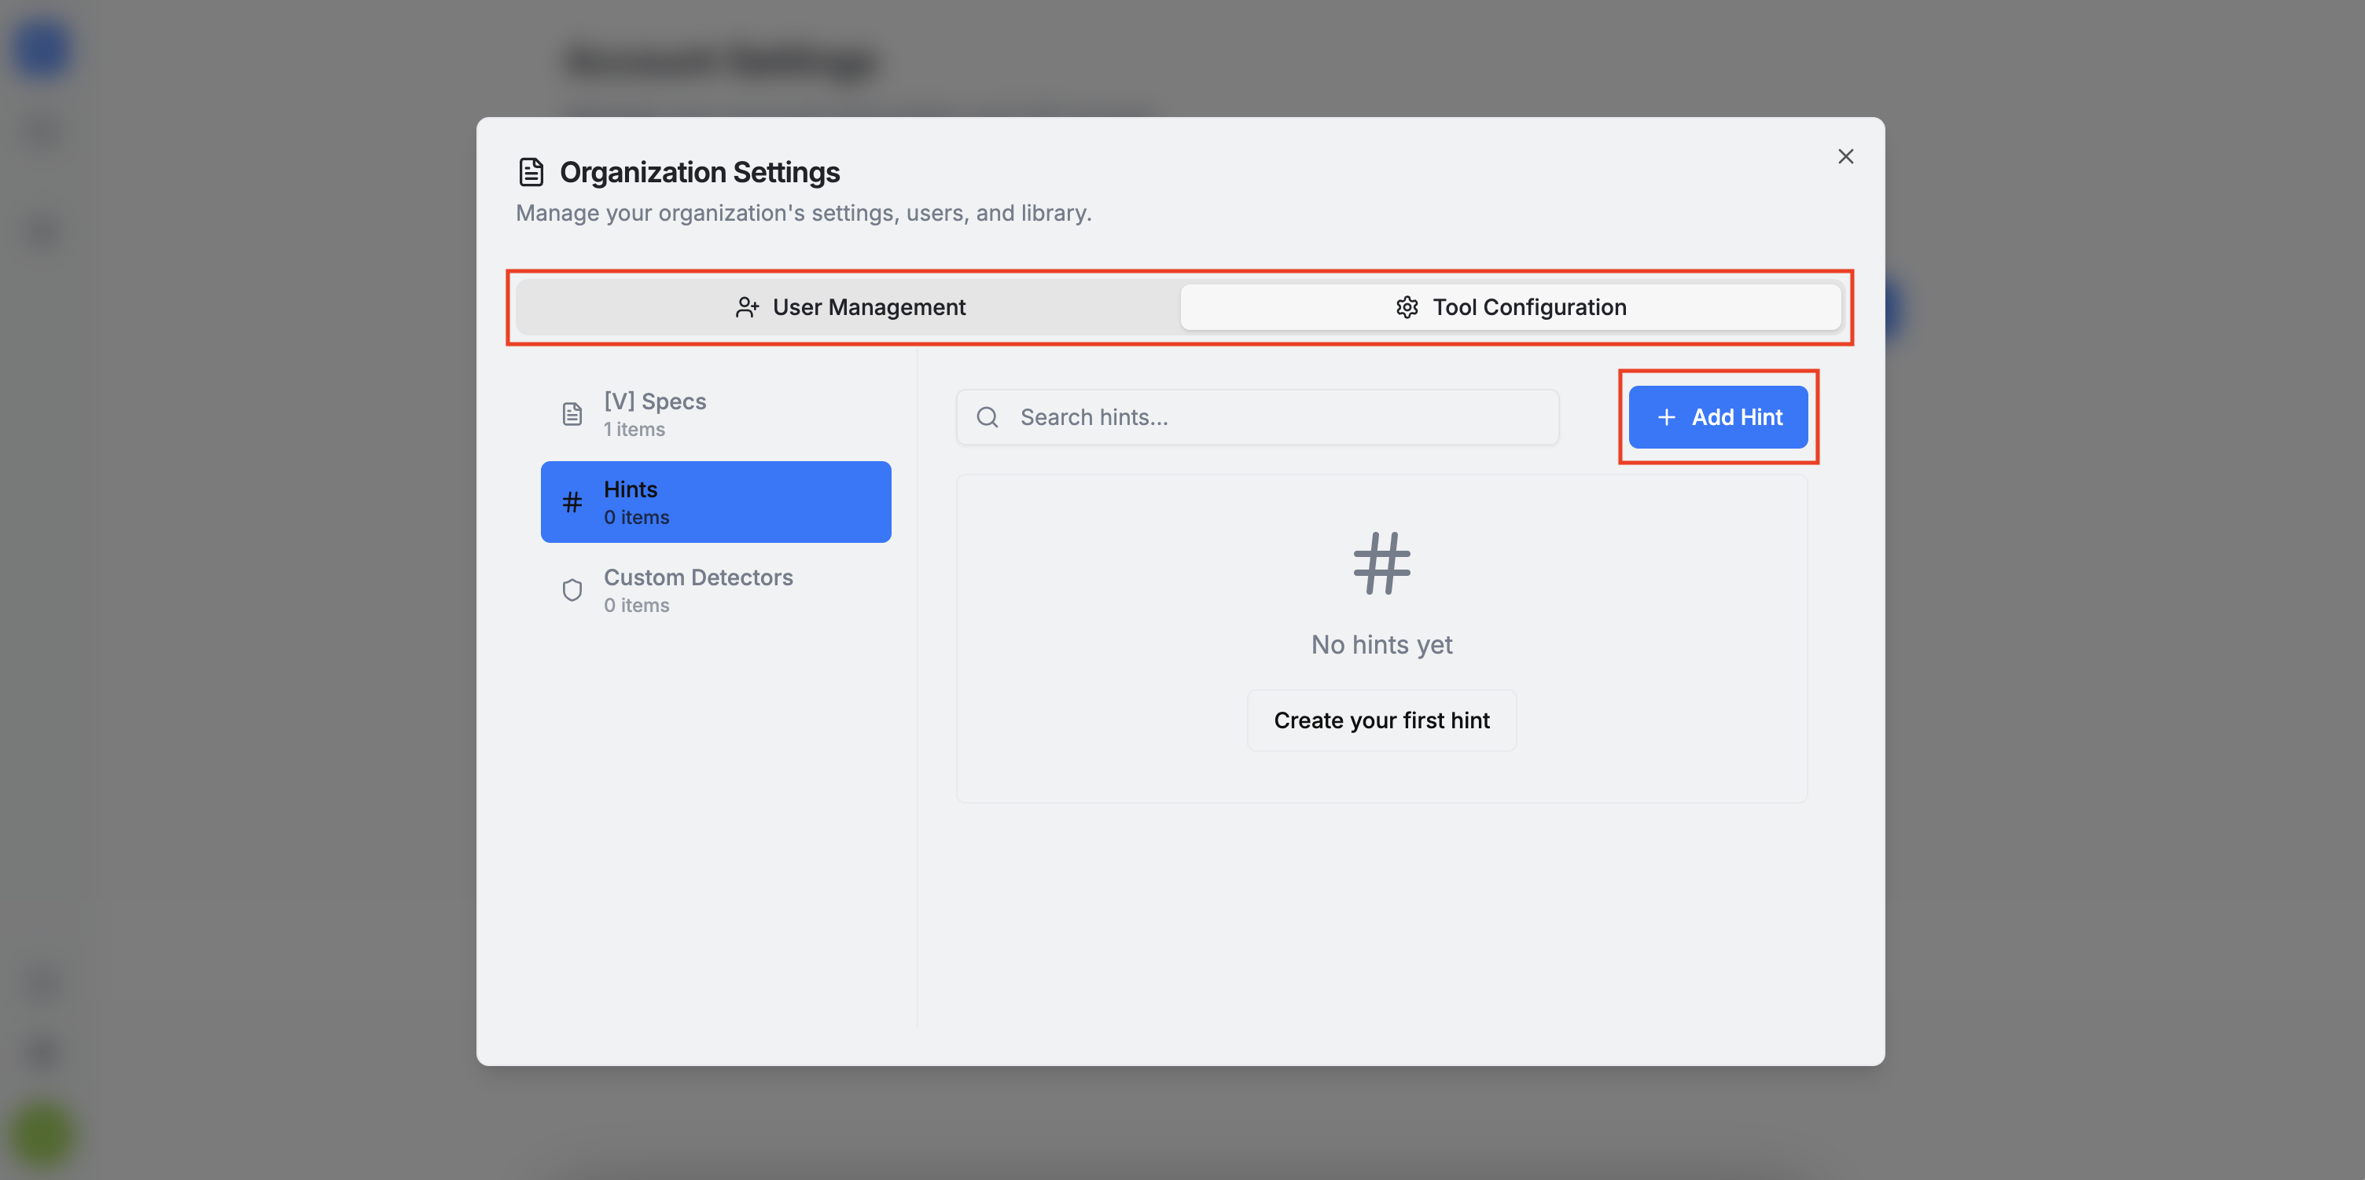This screenshot has height=1180, width=2365.
Task: Click the document icon beside [V] Specs
Action: pyautogui.click(x=572, y=414)
